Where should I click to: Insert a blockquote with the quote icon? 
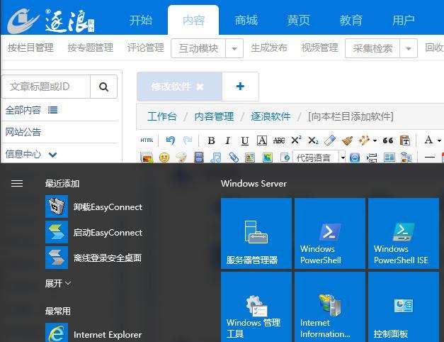coord(388,140)
